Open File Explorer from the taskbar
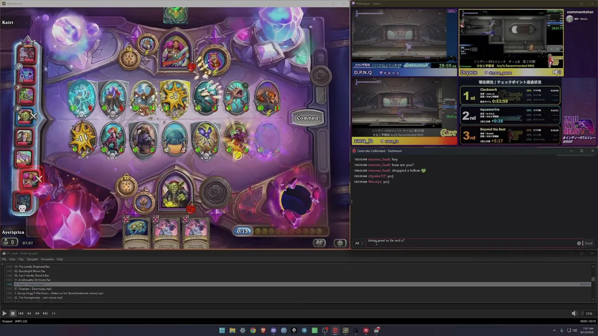Viewport: 598px width, 336px height. tap(232, 330)
